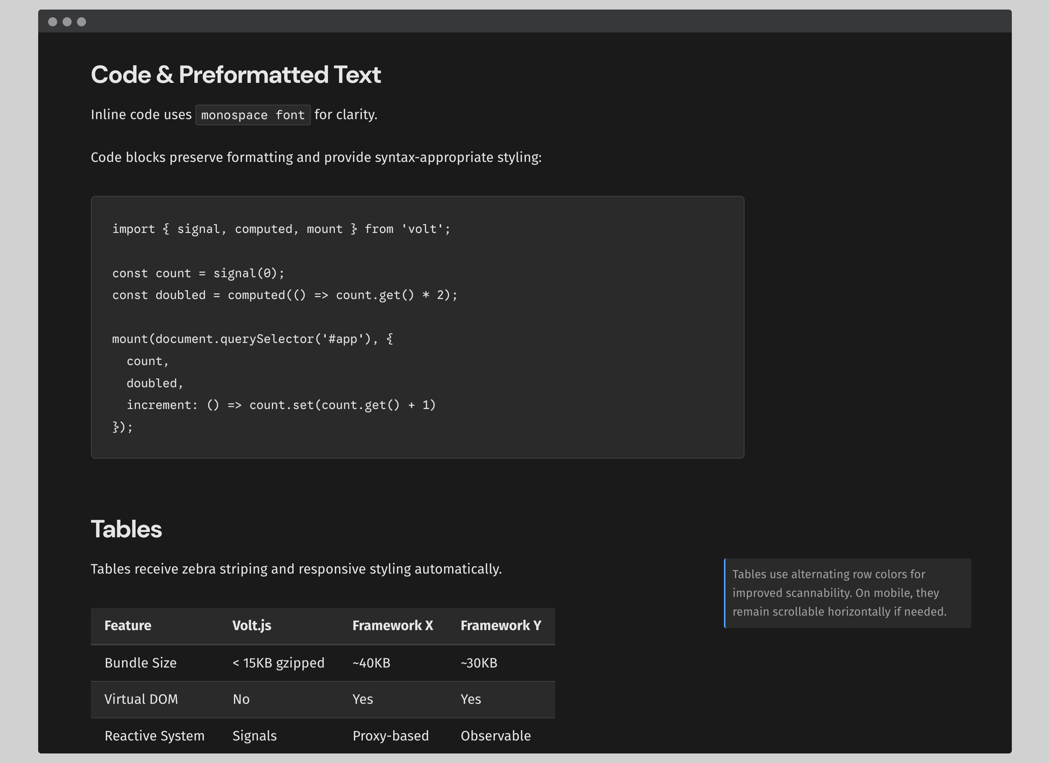Select the word 'signal' in the import line

pos(199,229)
